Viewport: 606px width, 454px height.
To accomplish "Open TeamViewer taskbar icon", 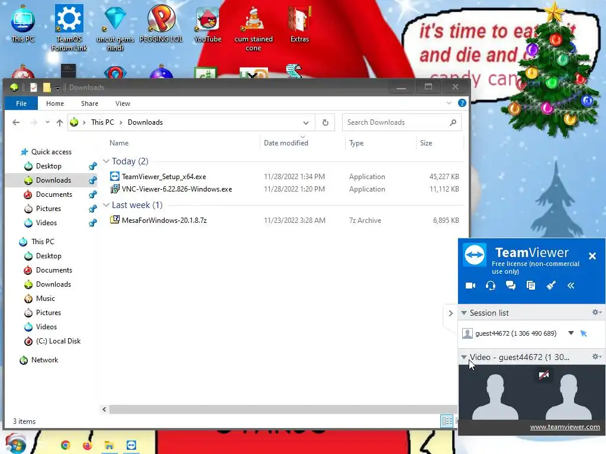I will click(131, 445).
